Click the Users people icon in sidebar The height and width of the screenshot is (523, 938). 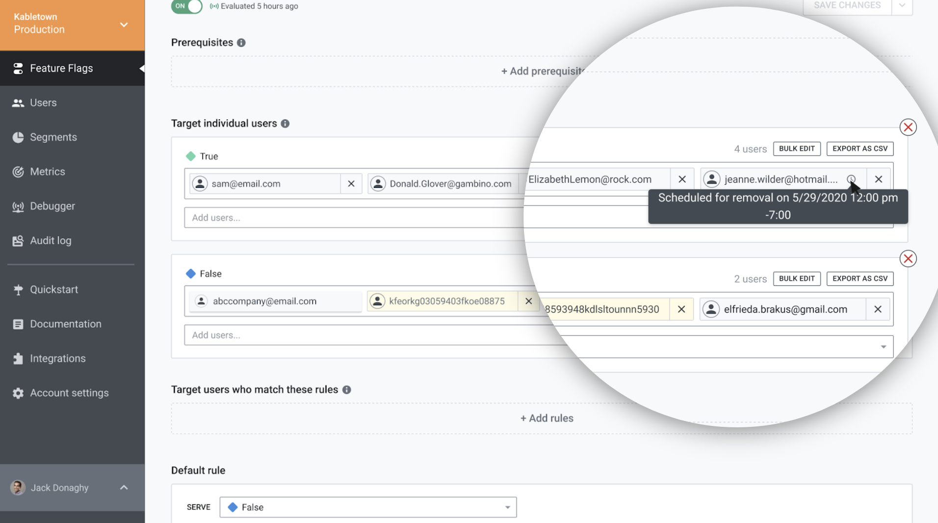(18, 103)
